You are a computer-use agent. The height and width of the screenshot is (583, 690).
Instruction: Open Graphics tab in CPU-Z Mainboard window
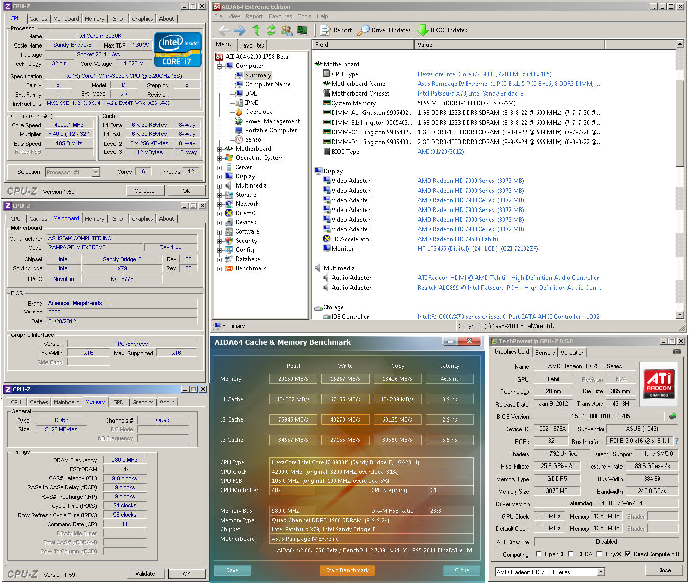[142, 219]
